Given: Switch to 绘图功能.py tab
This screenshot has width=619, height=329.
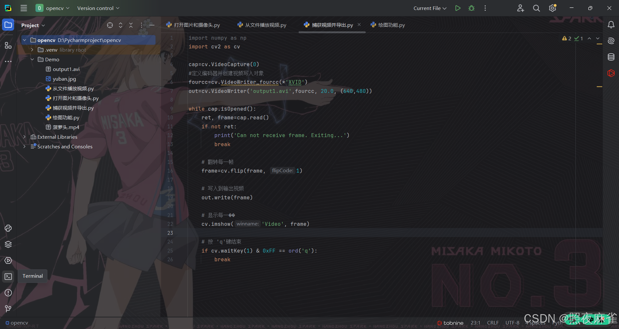Looking at the screenshot, I should tap(388, 25).
